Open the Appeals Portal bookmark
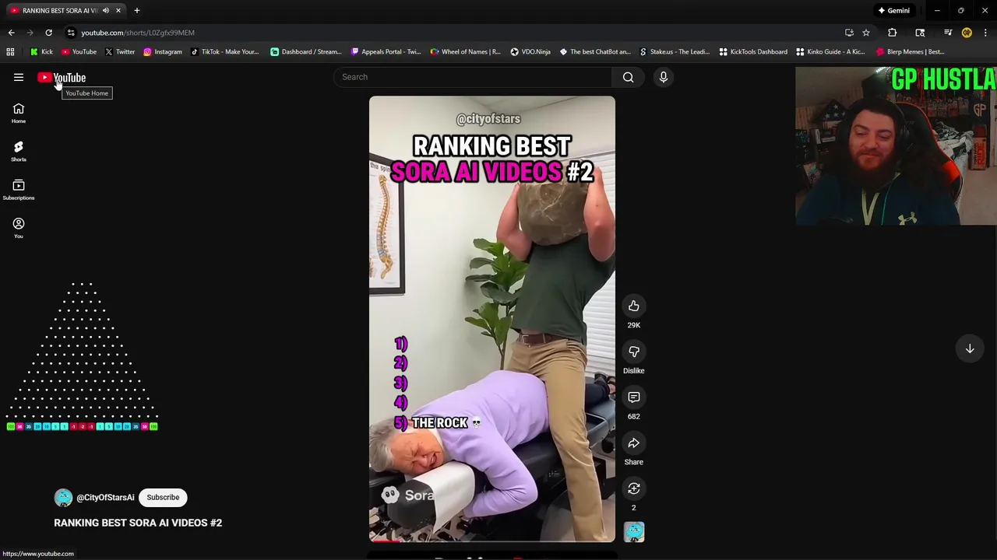Screen dimensions: 997x560 point(386,52)
